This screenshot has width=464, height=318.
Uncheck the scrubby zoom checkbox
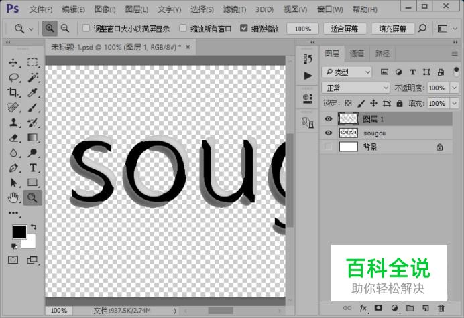(244, 28)
